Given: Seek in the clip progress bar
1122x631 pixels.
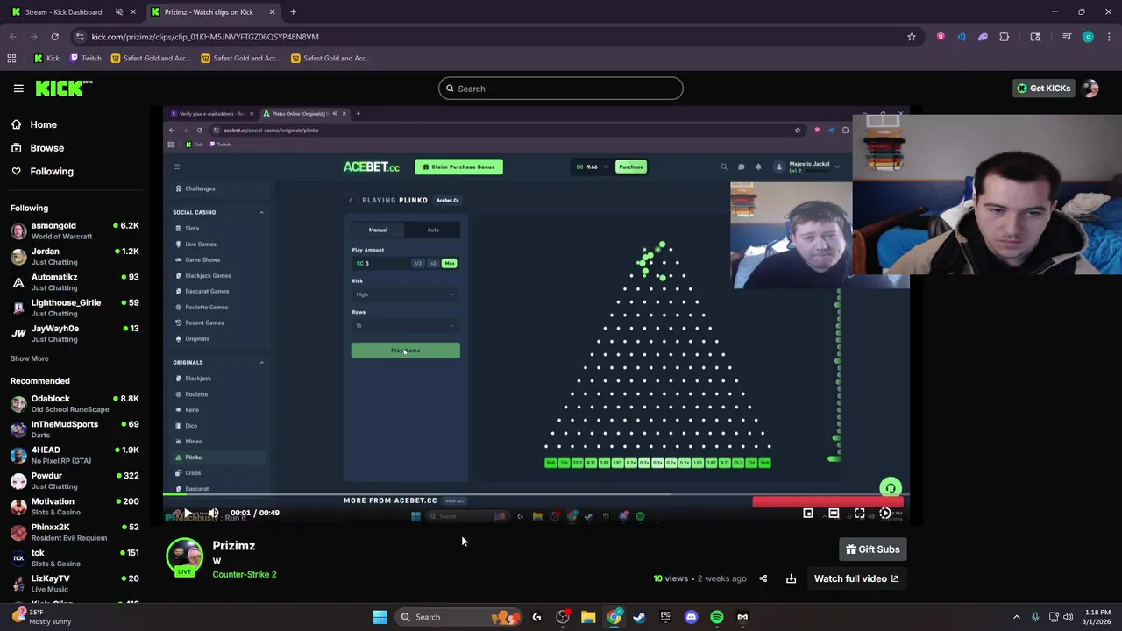Looking at the screenshot, I should coord(536,495).
